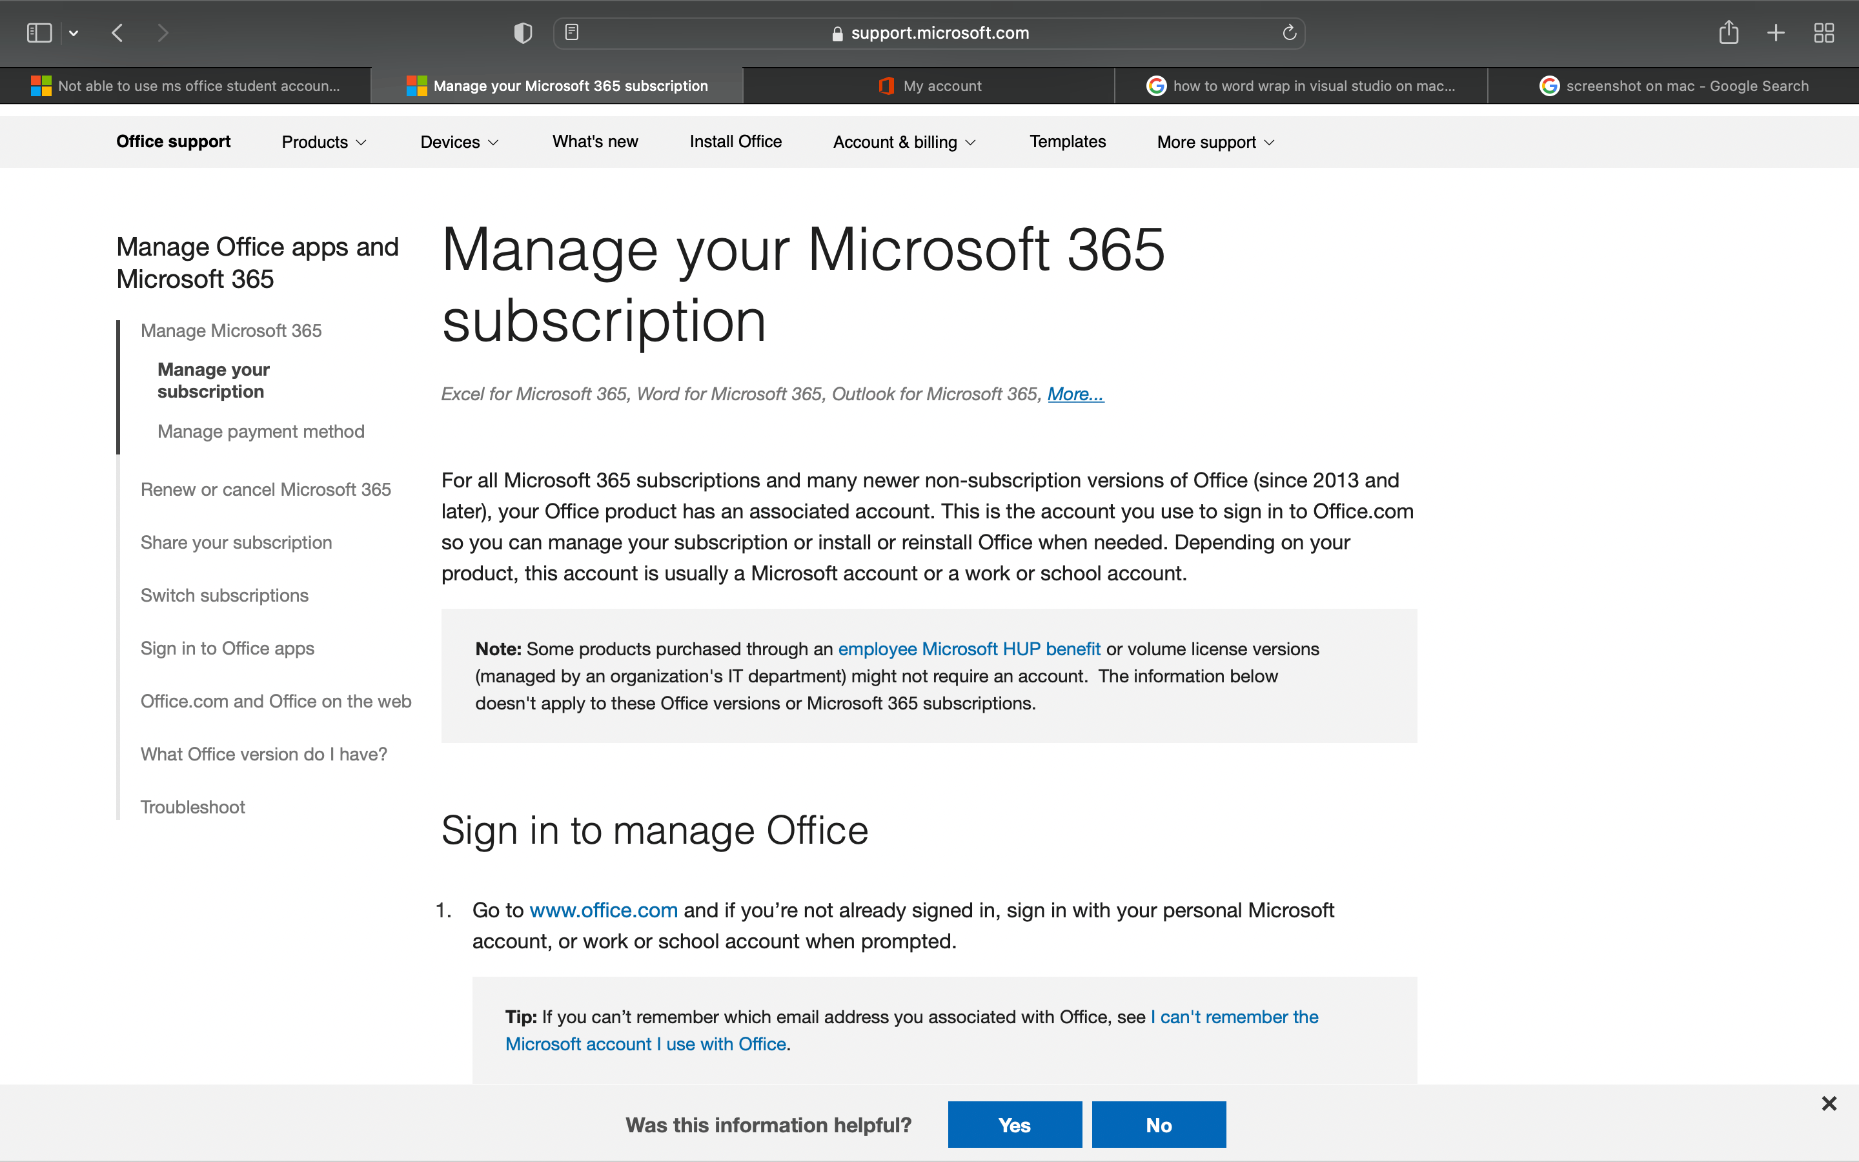Go back with the back arrow
The height and width of the screenshot is (1162, 1859).
pyautogui.click(x=117, y=33)
